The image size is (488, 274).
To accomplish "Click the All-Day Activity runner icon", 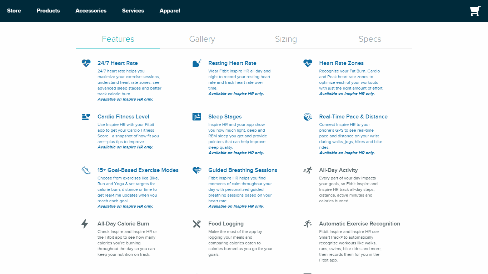I will [308, 170].
